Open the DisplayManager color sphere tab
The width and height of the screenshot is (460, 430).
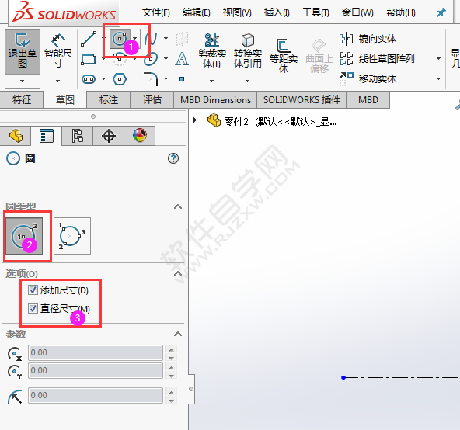140,136
